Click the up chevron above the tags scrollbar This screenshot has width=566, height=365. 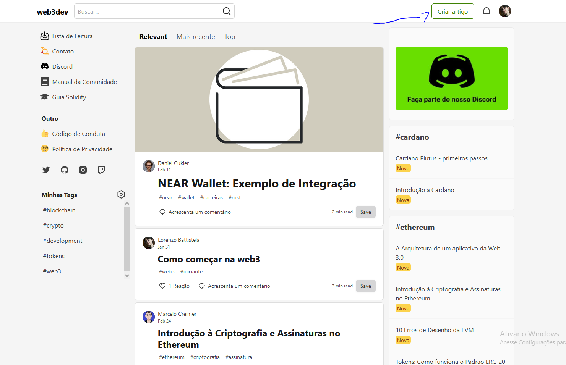pos(126,203)
